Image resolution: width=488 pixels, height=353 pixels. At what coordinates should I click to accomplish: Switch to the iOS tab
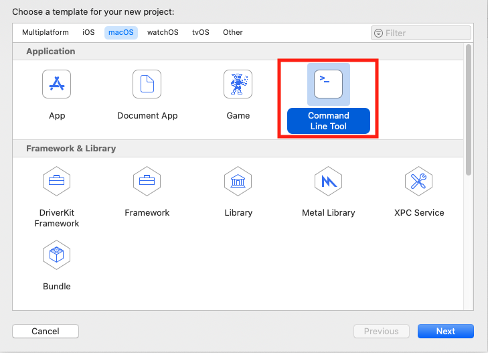88,32
